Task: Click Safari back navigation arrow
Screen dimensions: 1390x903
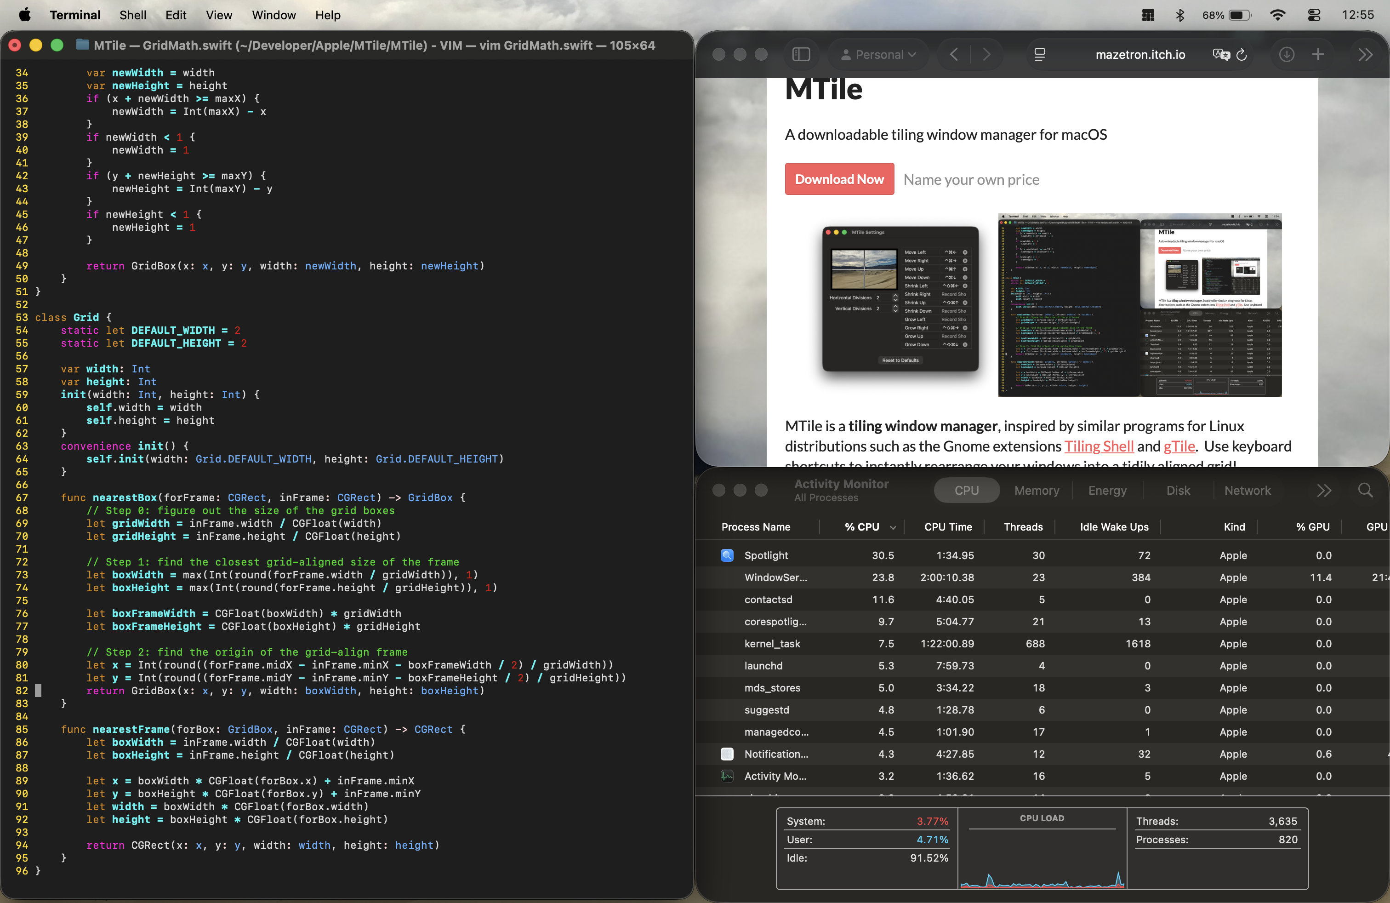Action: tap(954, 54)
